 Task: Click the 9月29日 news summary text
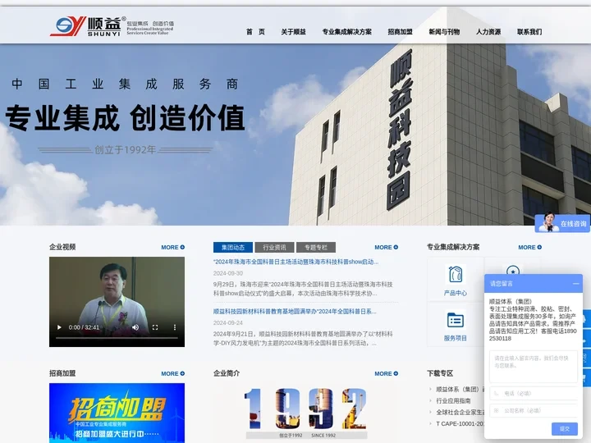coord(303,289)
